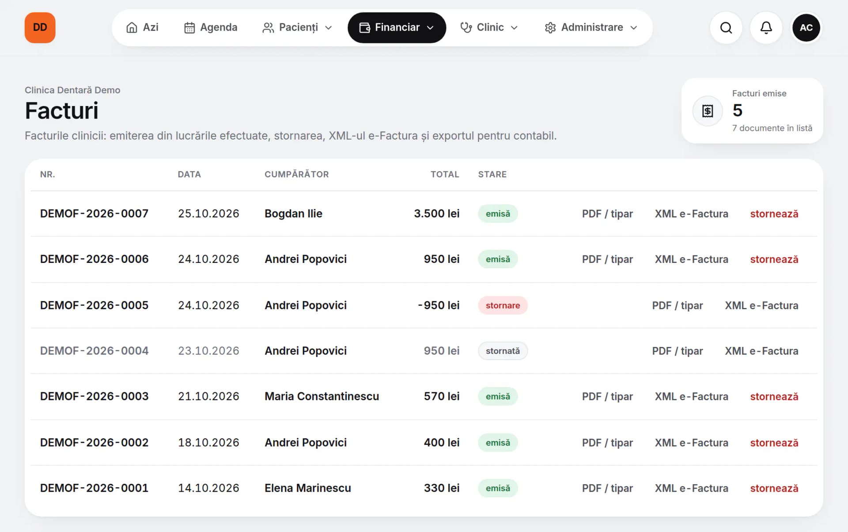Click buyer name Bogdan Ilie
848x532 pixels.
[293, 214]
